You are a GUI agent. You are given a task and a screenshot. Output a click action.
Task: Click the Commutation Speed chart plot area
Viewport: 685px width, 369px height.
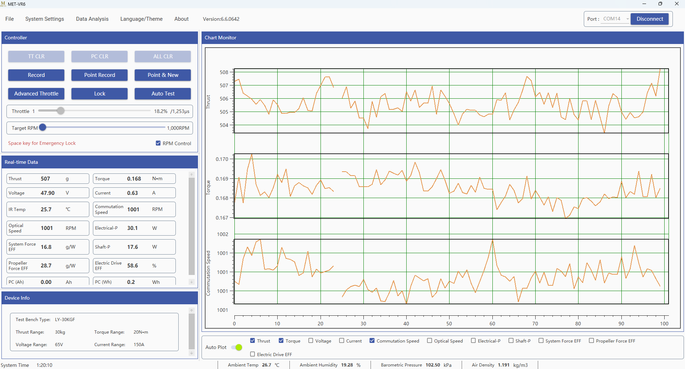pos(451,271)
